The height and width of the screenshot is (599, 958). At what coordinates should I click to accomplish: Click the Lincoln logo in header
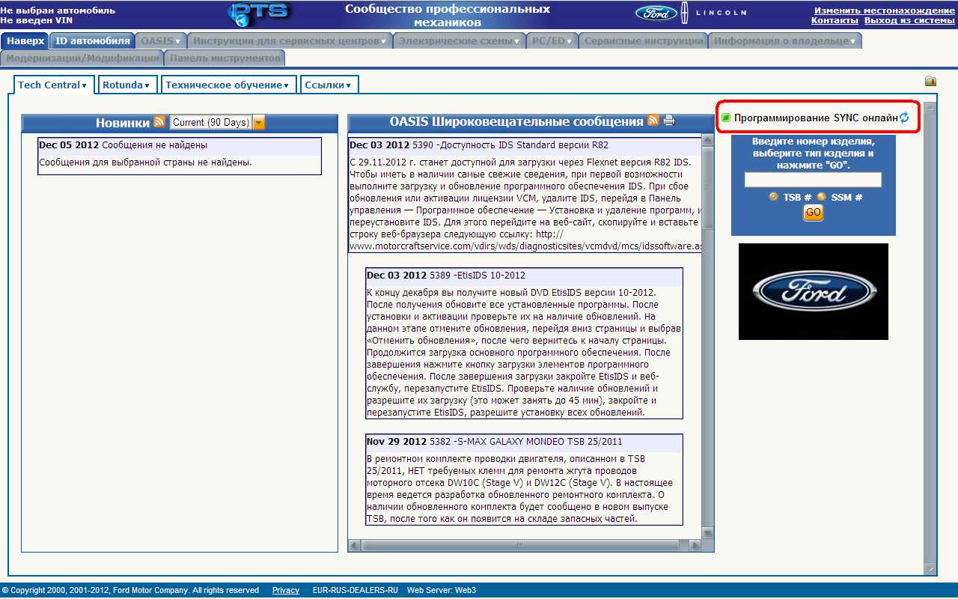(x=713, y=13)
